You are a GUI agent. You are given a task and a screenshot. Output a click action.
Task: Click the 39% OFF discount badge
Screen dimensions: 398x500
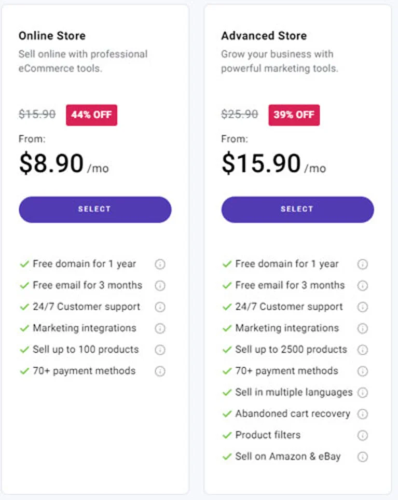tap(294, 115)
